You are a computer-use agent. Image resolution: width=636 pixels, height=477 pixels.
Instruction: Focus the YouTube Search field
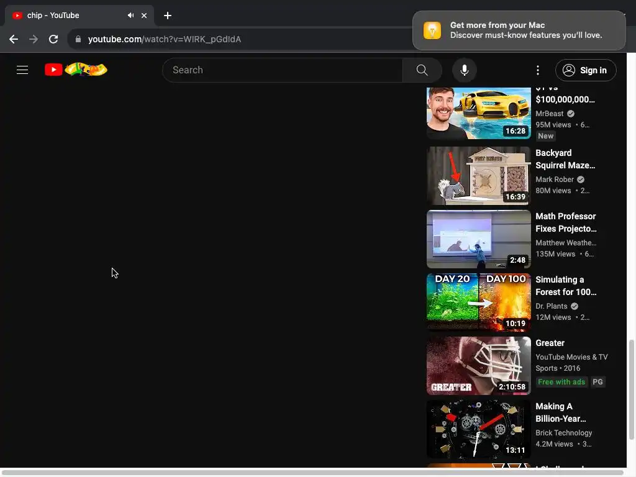283,70
